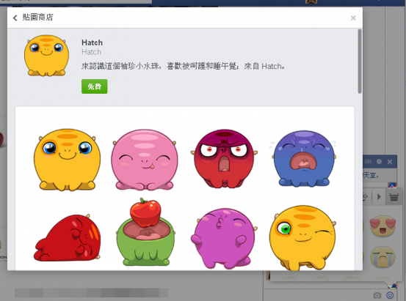Choose the pink happy blob sticker
The height and width of the screenshot is (301, 406).
pos(145,160)
